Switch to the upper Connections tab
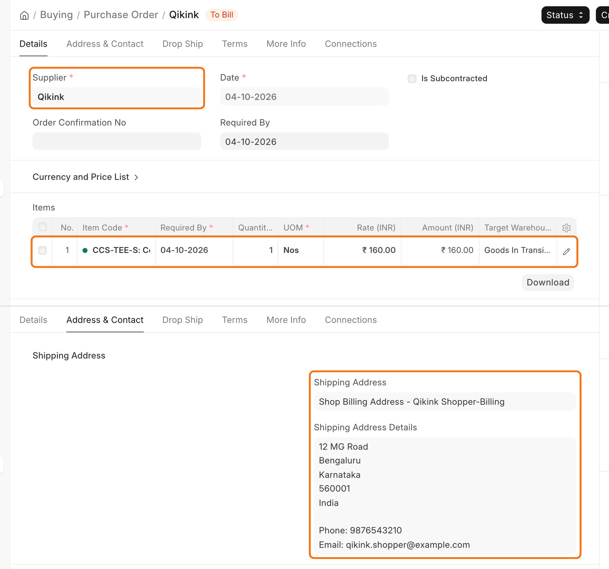The image size is (609, 569). pos(351,44)
